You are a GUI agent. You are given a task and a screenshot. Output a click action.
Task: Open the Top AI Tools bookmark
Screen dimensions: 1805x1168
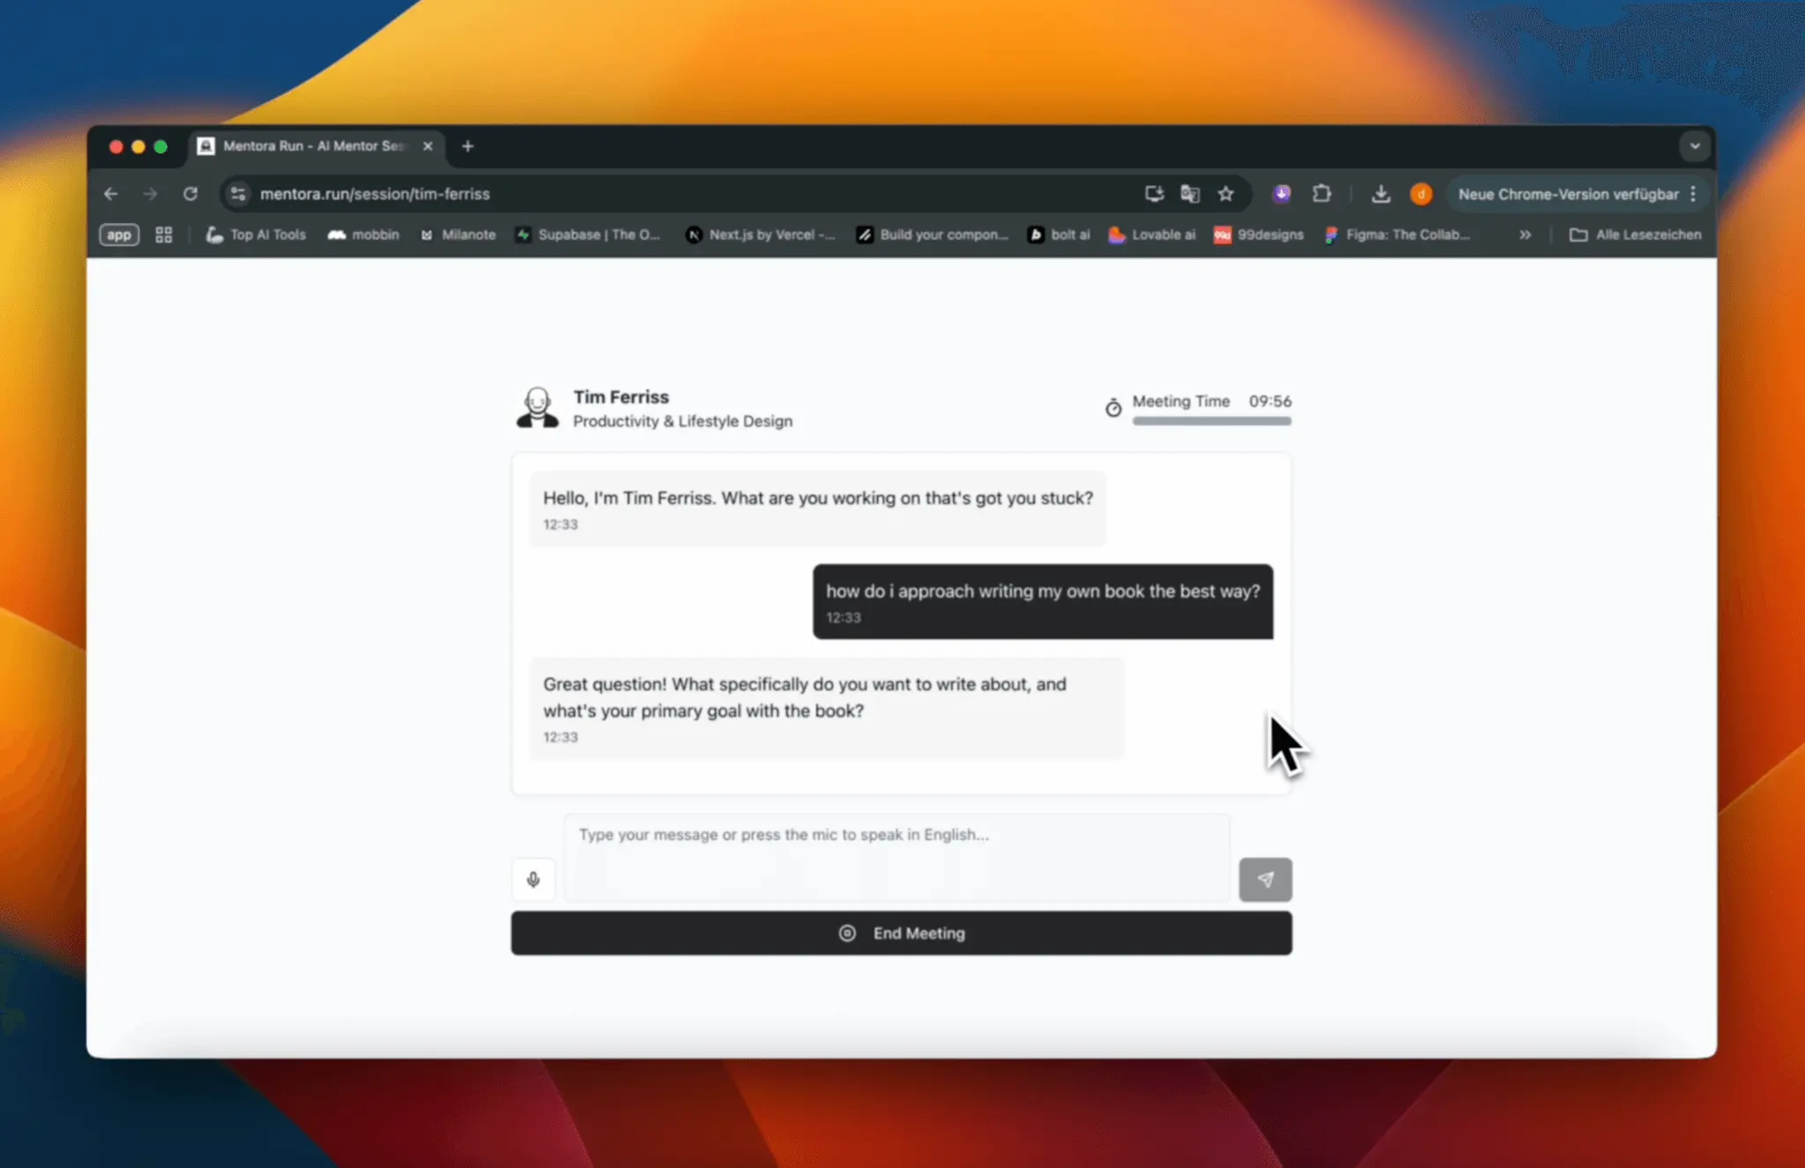coord(256,234)
